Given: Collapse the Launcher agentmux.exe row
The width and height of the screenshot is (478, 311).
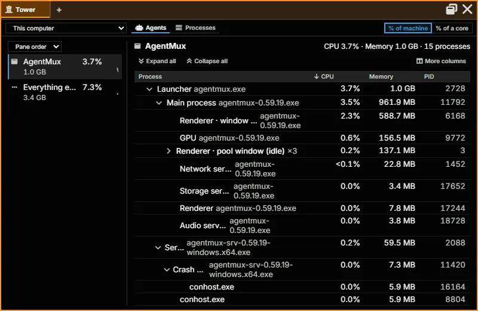Looking at the screenshot, I should (149, 89).
